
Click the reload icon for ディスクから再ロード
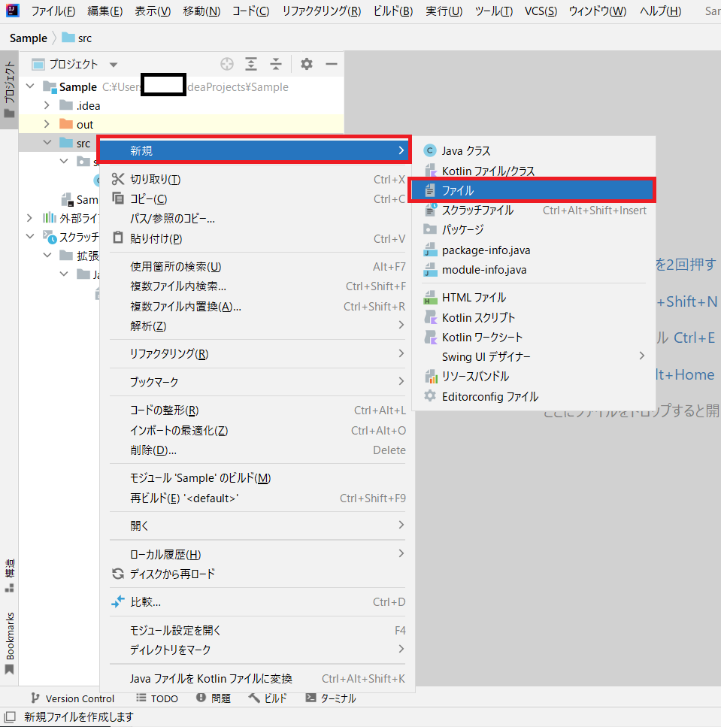[118, 574]
